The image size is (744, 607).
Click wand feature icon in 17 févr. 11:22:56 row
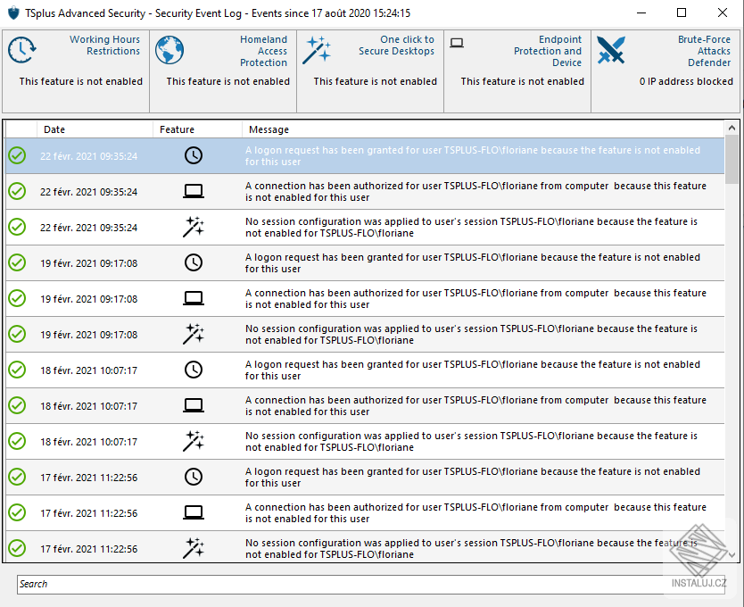tap(194, 548)
